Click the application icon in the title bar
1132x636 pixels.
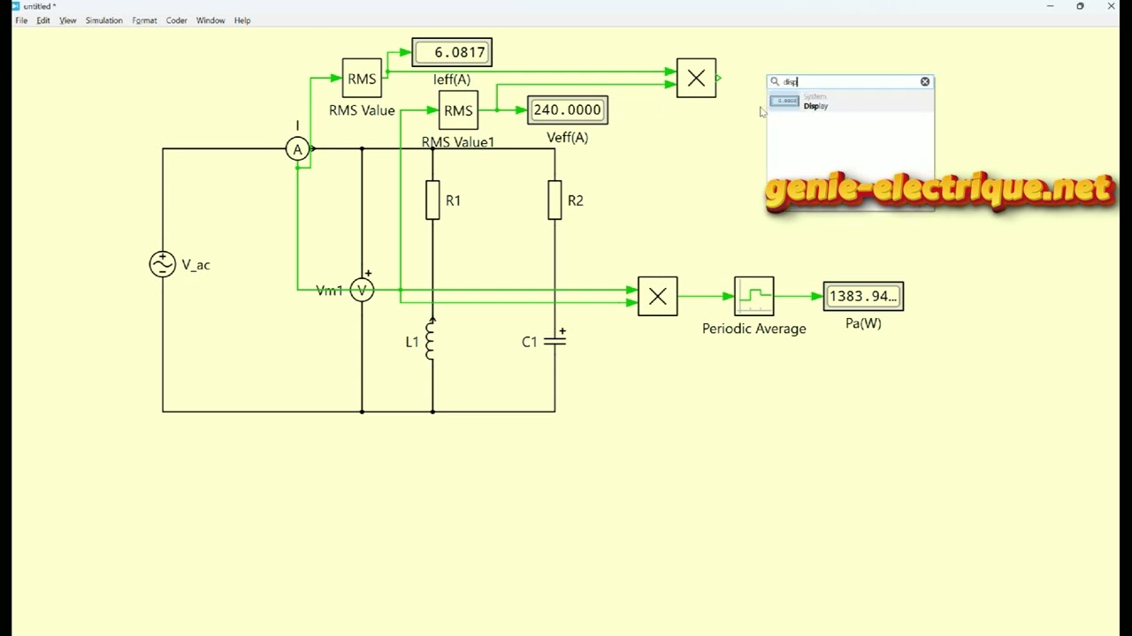(x=16, y=6)
